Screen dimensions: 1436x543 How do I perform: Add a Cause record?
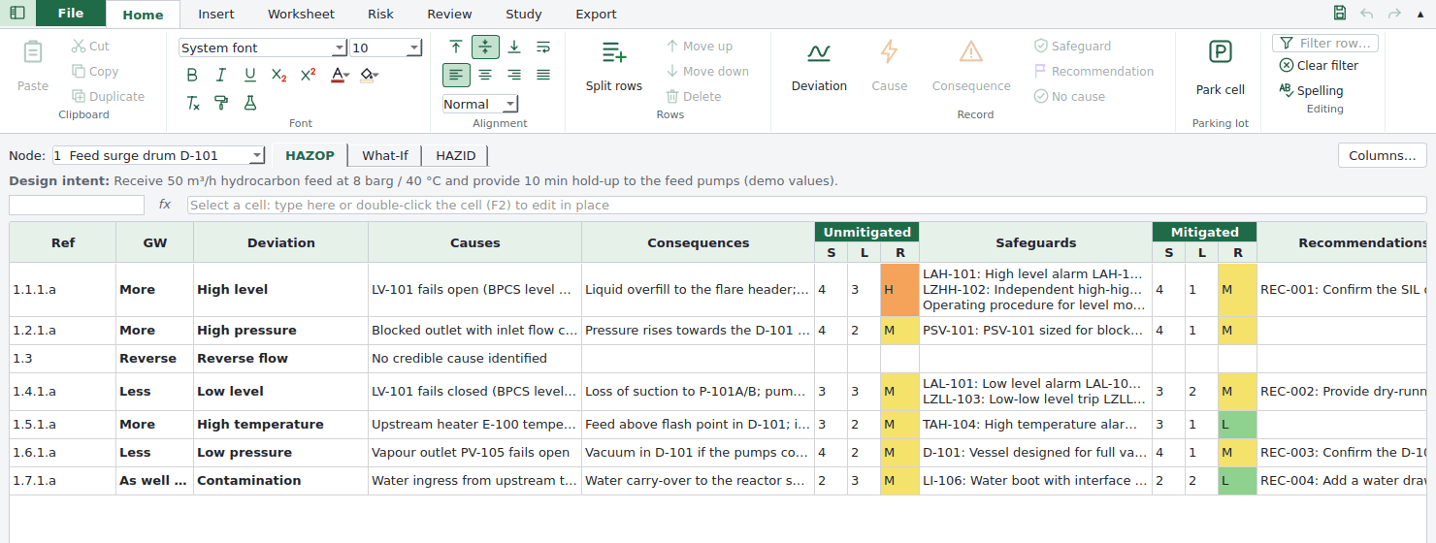[x=889, y=66]
